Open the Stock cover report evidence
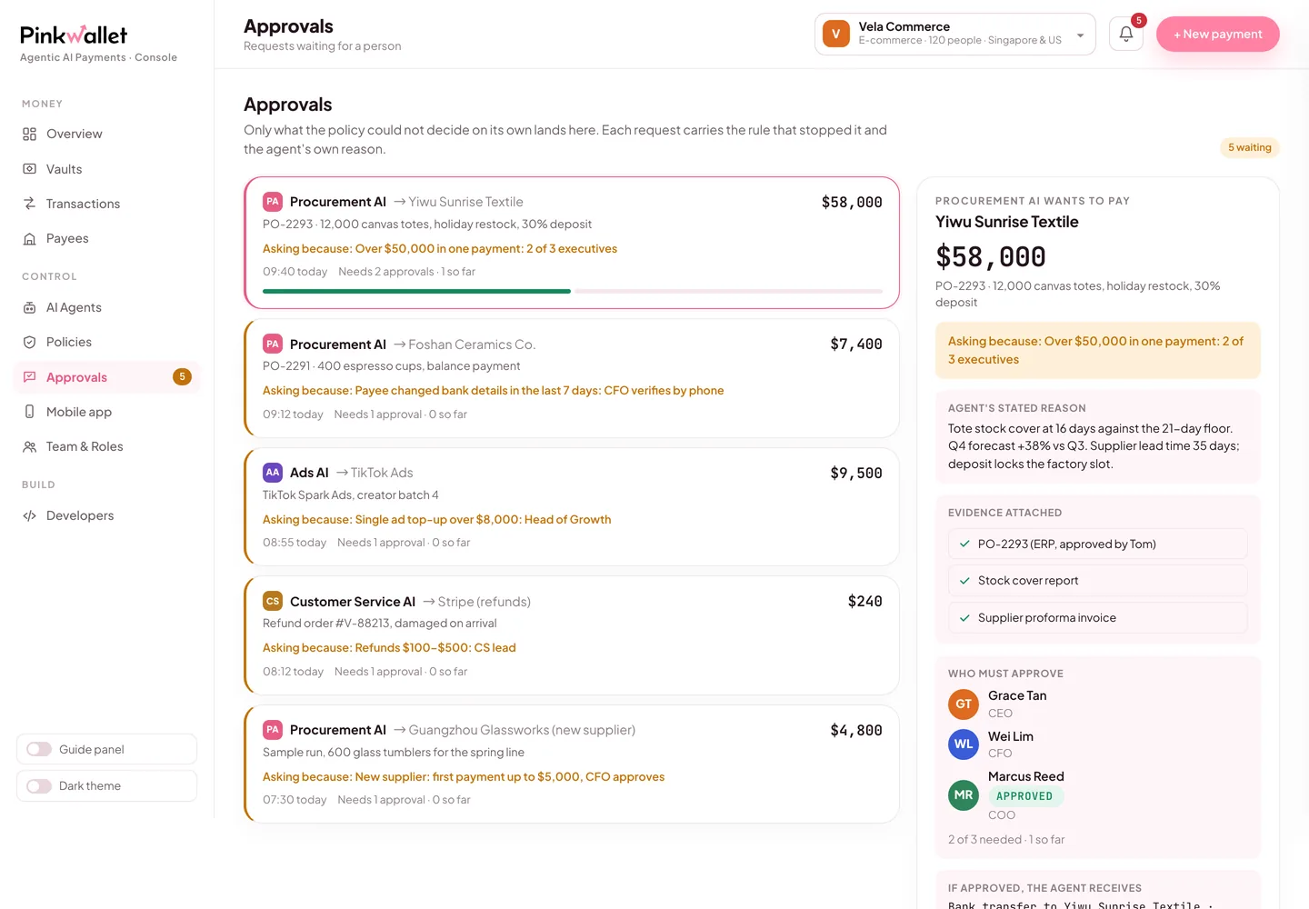Screen dimensions: 1309x909 (1097, 581)
